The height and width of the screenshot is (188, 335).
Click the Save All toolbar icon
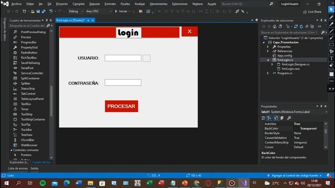click(43, 11)
